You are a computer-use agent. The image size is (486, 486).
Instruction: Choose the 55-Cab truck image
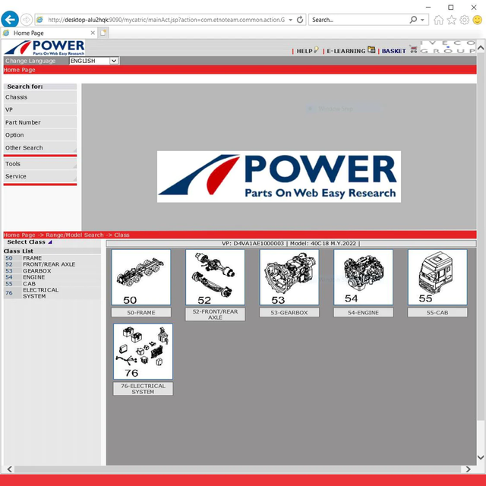click(x=437, y=278)
